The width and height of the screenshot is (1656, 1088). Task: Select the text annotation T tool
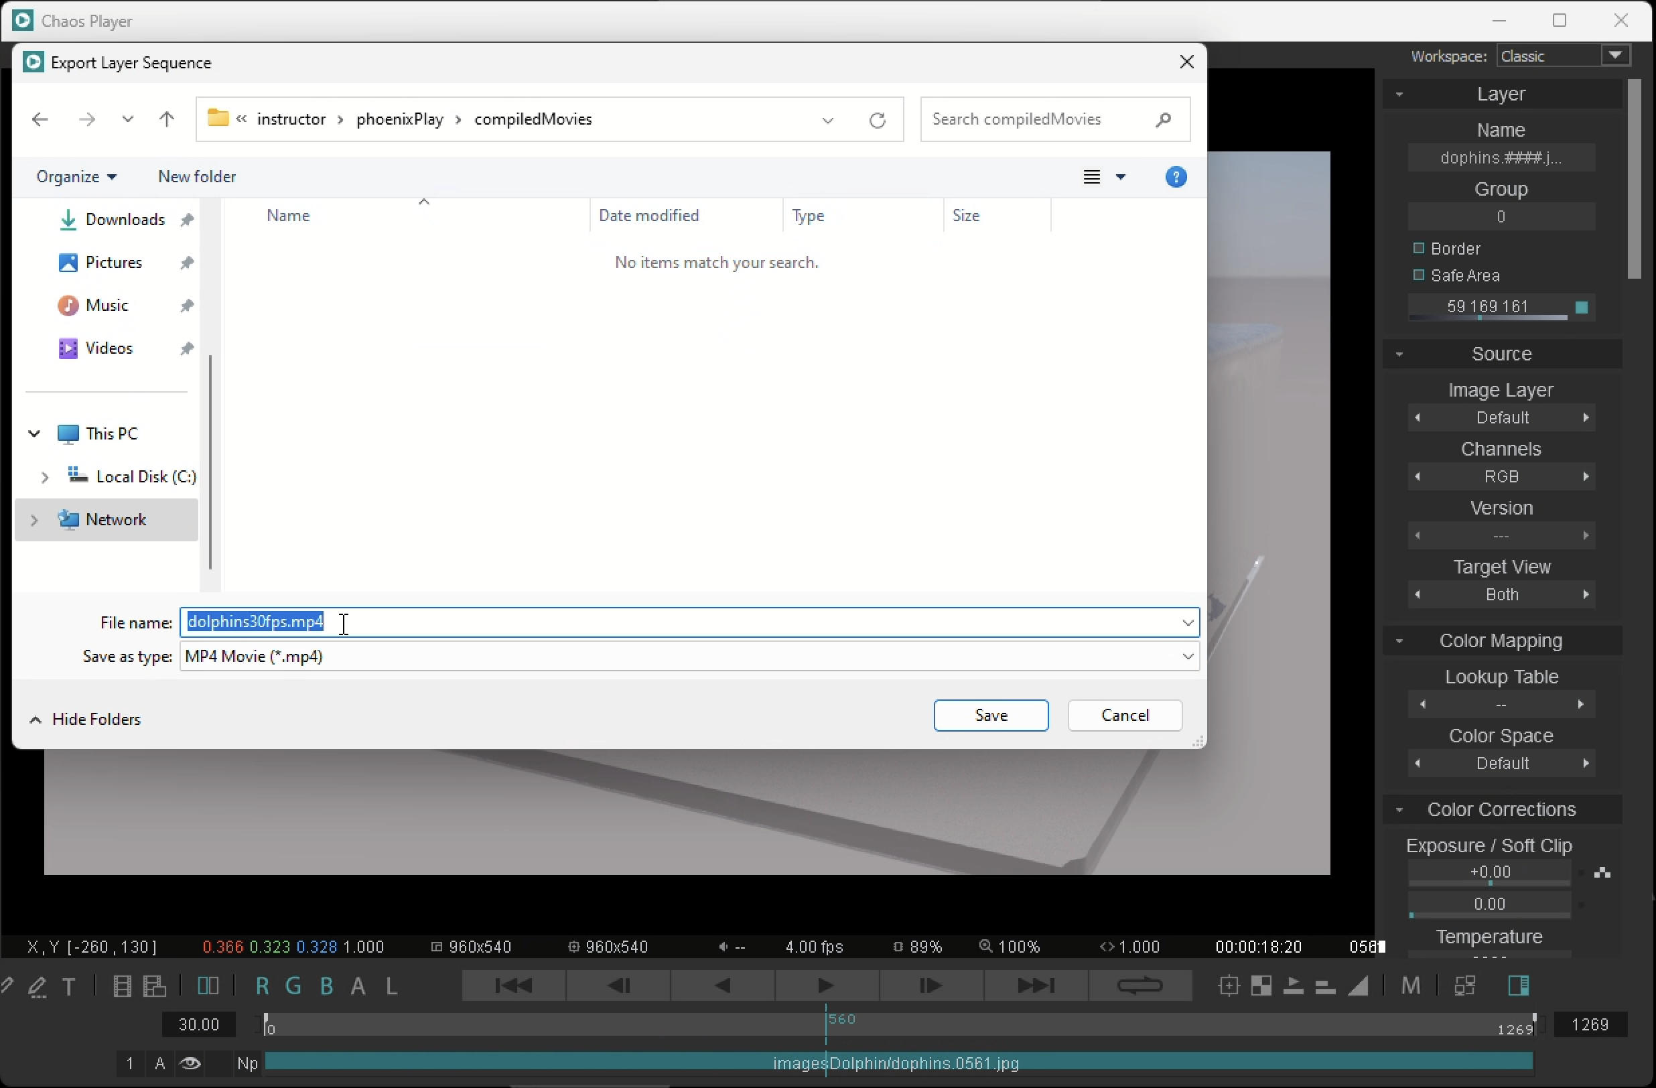point(69,986)
